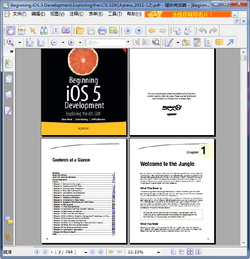
Task: Open the Attachments paperclip panel in sidebar
Action: [x=8, y=236]
